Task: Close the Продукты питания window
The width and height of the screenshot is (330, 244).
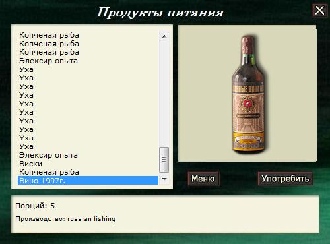Action: 319,11
